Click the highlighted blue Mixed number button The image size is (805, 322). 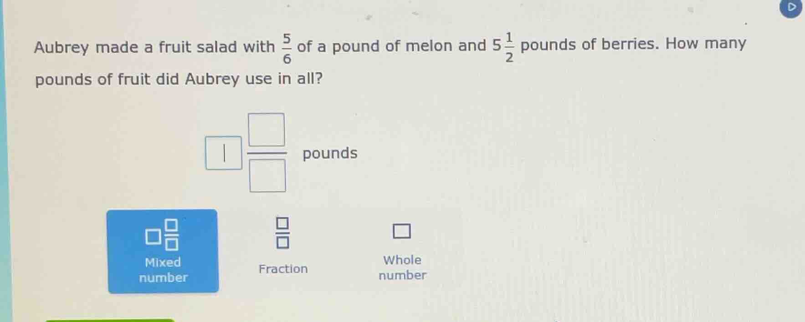163,251
